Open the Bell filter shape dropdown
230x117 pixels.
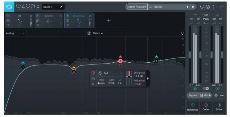click(x=110, y=73)
